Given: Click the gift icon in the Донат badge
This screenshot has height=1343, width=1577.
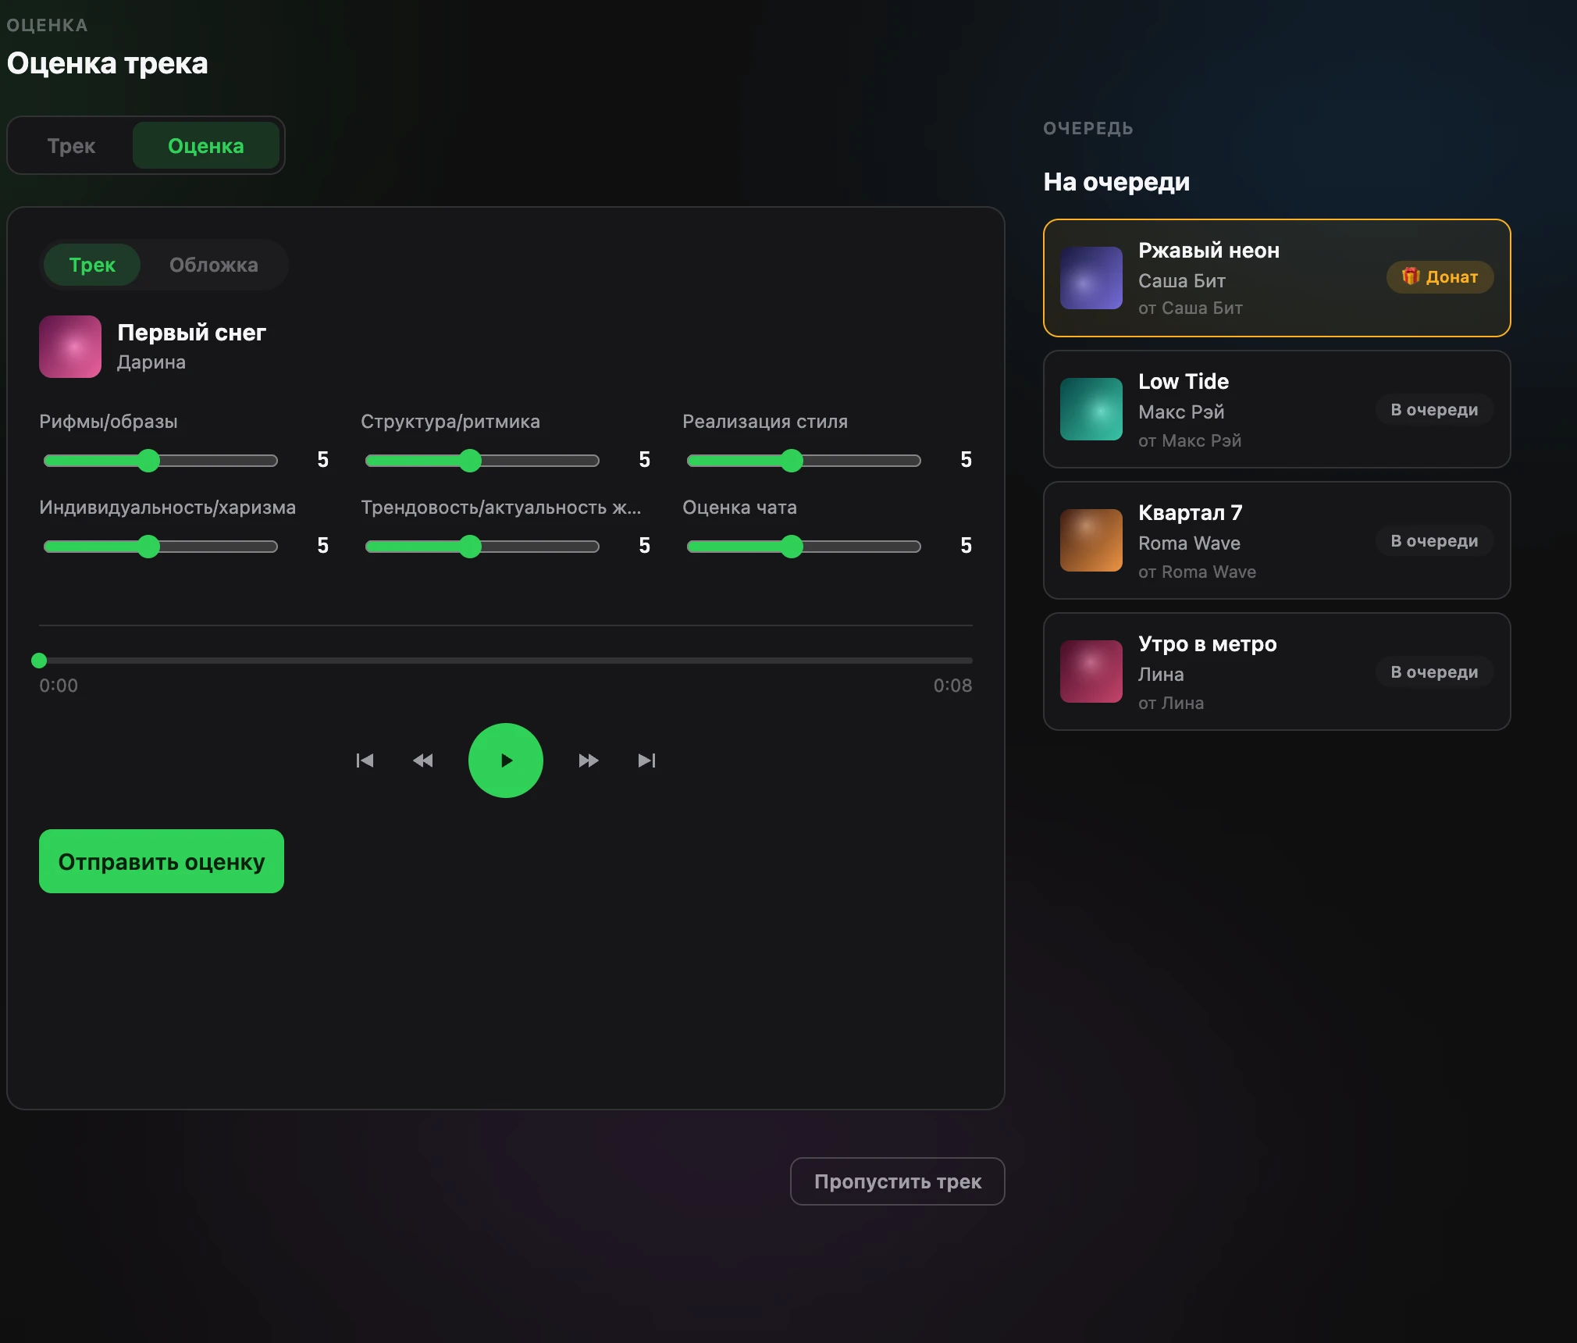Looking at the screenshot, I should tap(1410, 276).
